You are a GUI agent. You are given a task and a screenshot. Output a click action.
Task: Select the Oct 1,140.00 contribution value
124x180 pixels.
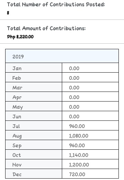[79, 155]
